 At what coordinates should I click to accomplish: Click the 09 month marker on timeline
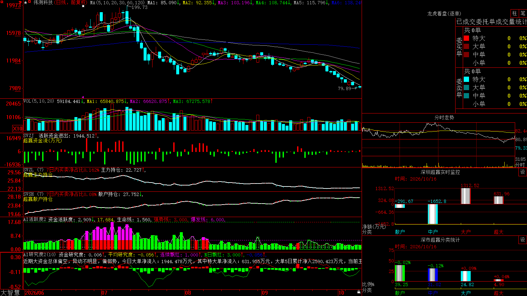pyautogui.click(x=265, y=293)
